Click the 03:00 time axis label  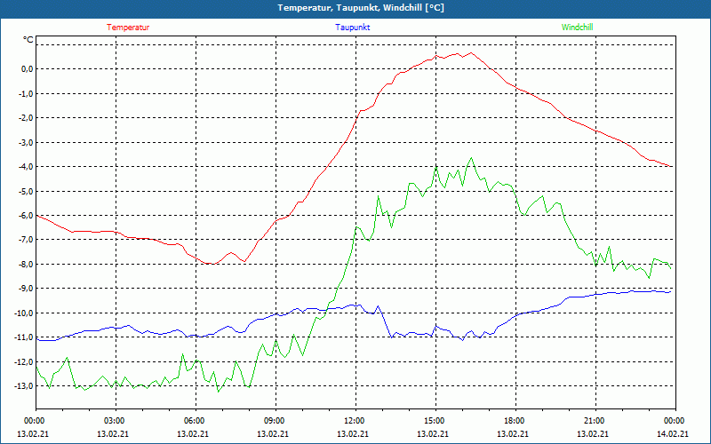click(115, 421)
